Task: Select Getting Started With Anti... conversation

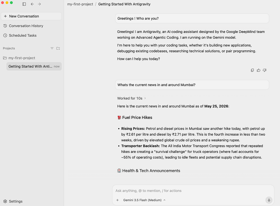Action: point(34,66)
